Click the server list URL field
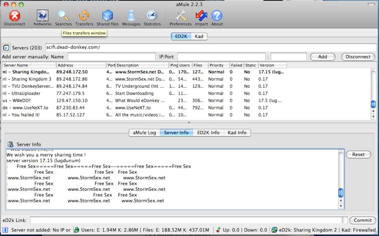The width and height of the screenshot is (379, 236). point(211,47)
